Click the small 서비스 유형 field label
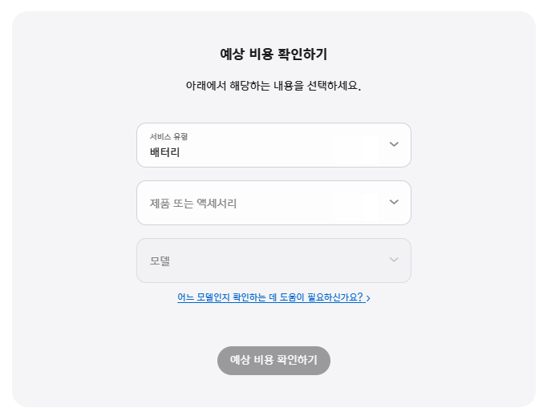 pyautogui.click(x=168, y=136)
